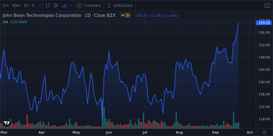Click the Cboe BZX exchange label
273x136 pixels.
coord(105,16)
